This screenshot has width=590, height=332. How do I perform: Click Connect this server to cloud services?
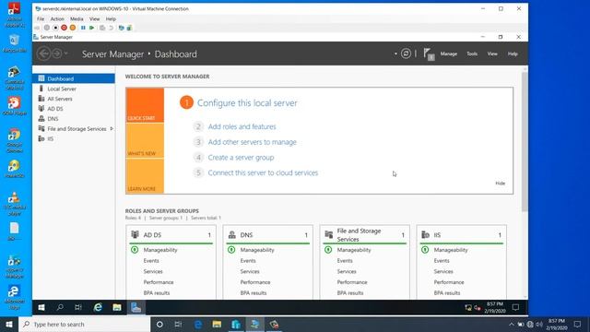coord(263,172)
